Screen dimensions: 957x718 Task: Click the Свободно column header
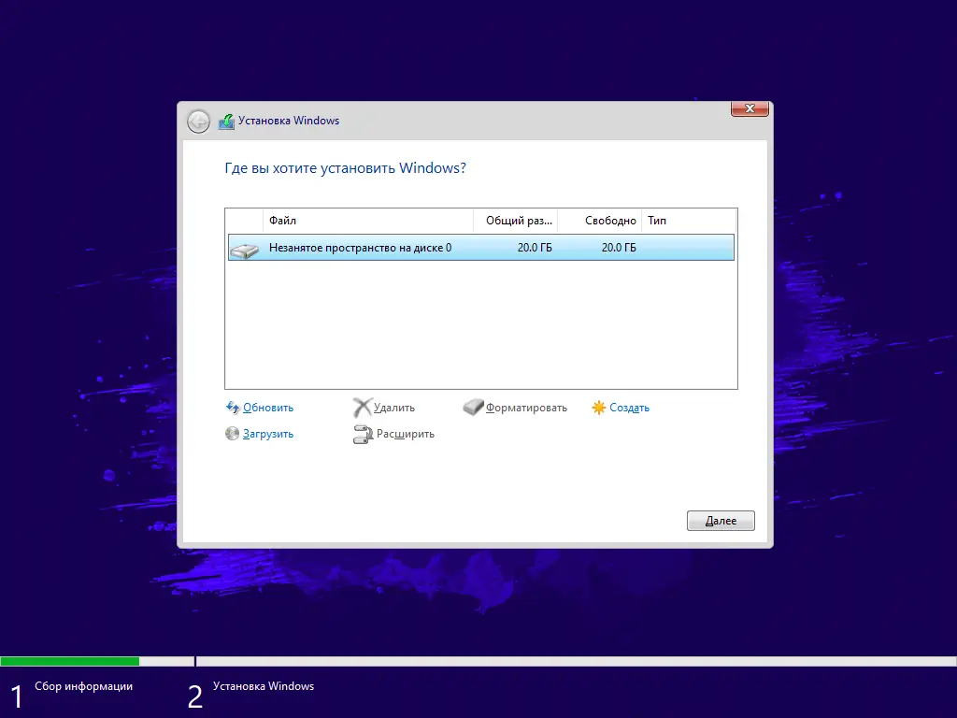point(601,221)
